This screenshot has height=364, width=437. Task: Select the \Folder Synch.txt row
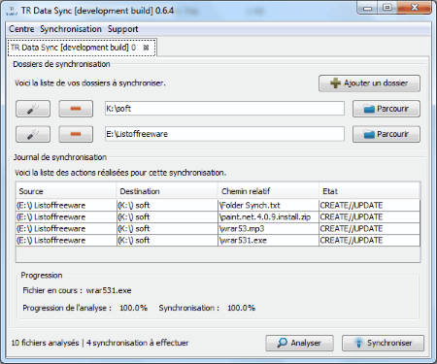[x=218, y=206]
